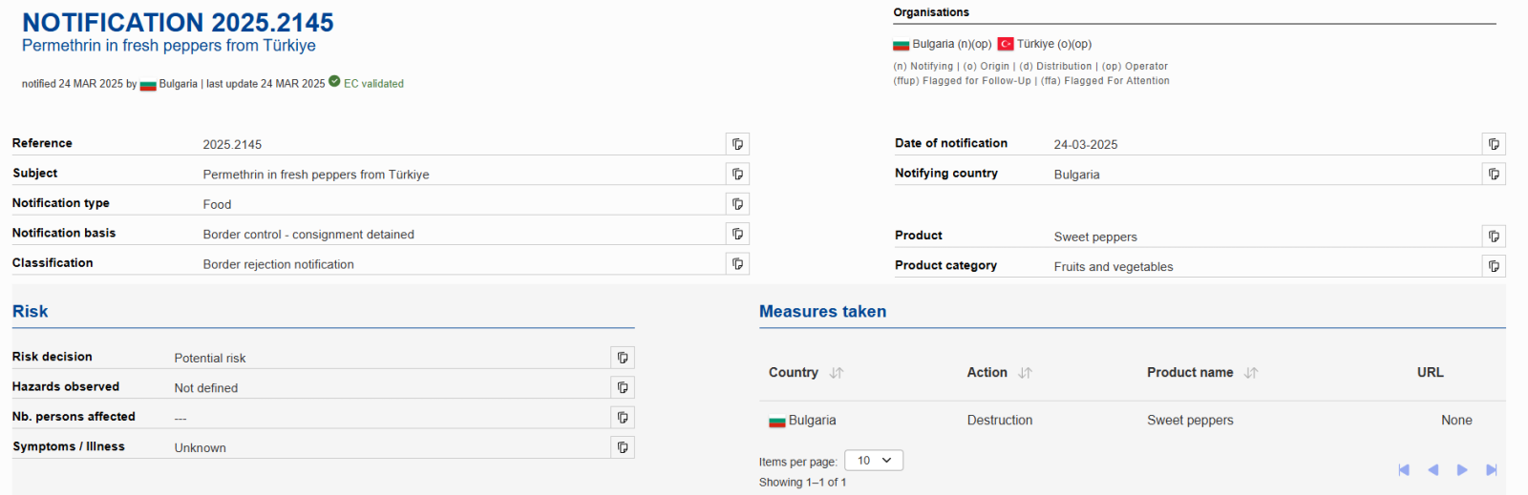Copy the Product category value
The width and height of the screenshot is (1528, 495).
coord(1494,266)
